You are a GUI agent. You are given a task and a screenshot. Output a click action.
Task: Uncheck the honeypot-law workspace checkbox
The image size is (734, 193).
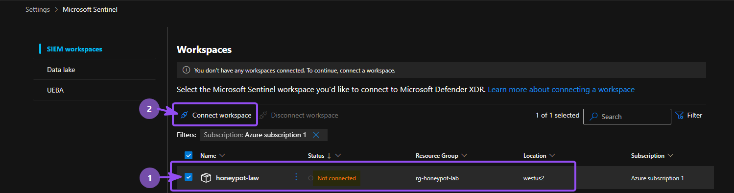(x=189, y=177)
